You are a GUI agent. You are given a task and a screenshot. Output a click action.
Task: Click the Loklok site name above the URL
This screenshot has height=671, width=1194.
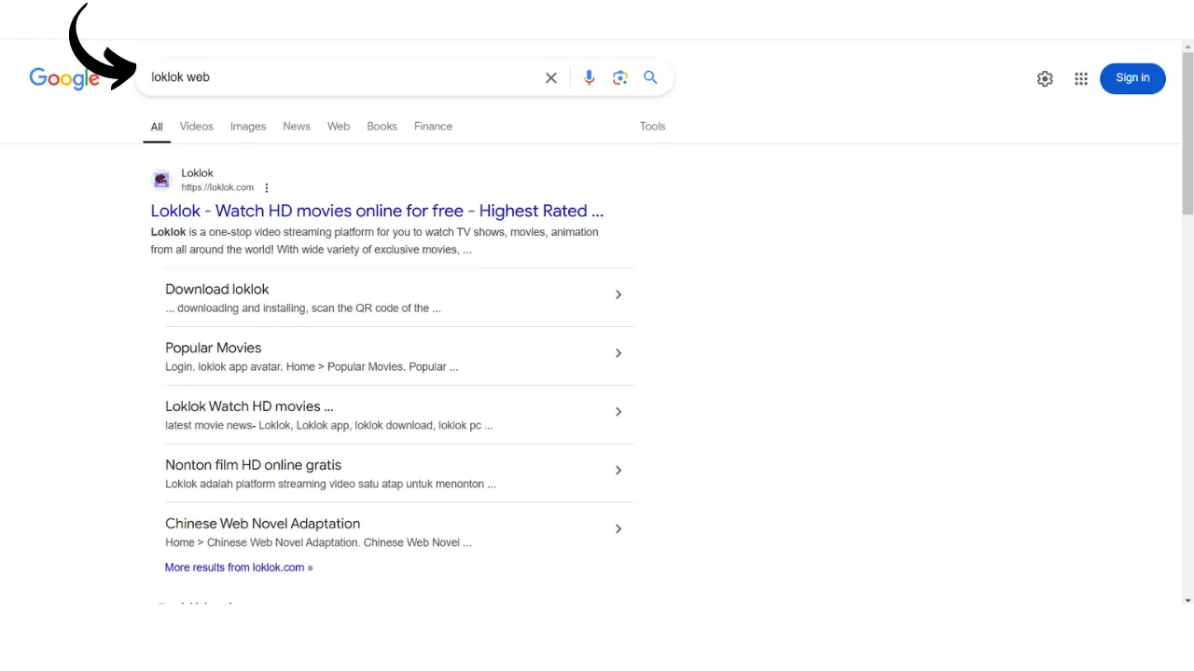(197, 173)
